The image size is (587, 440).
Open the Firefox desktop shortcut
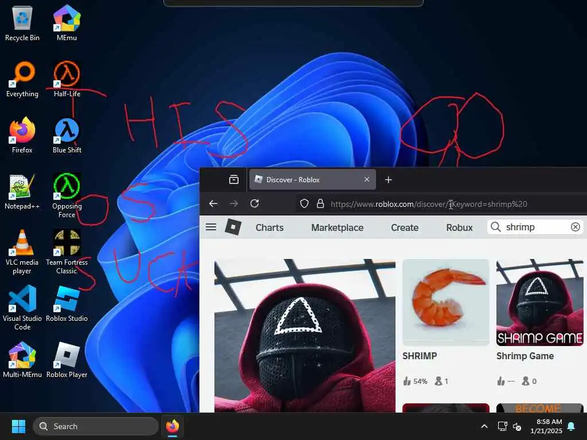(x=22, y=135)
